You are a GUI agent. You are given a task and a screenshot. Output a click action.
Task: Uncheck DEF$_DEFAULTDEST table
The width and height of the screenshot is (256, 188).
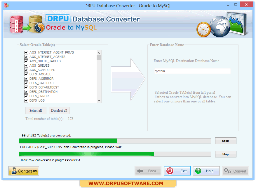click(x=26, y=87)
